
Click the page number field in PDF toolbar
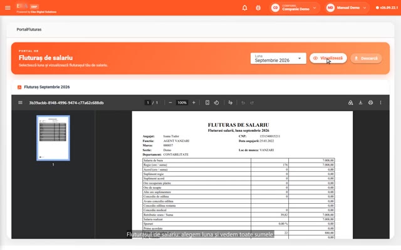(148, 102)
